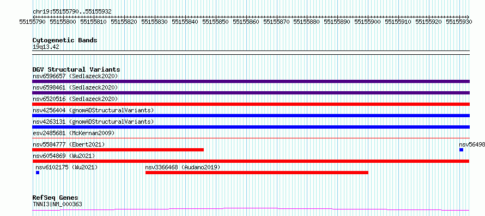Image resolution: width=485 pixels, height=216 pixels.
Task: Select the red nsv3366468 variant bar
Action: click(x=257, y=173)
